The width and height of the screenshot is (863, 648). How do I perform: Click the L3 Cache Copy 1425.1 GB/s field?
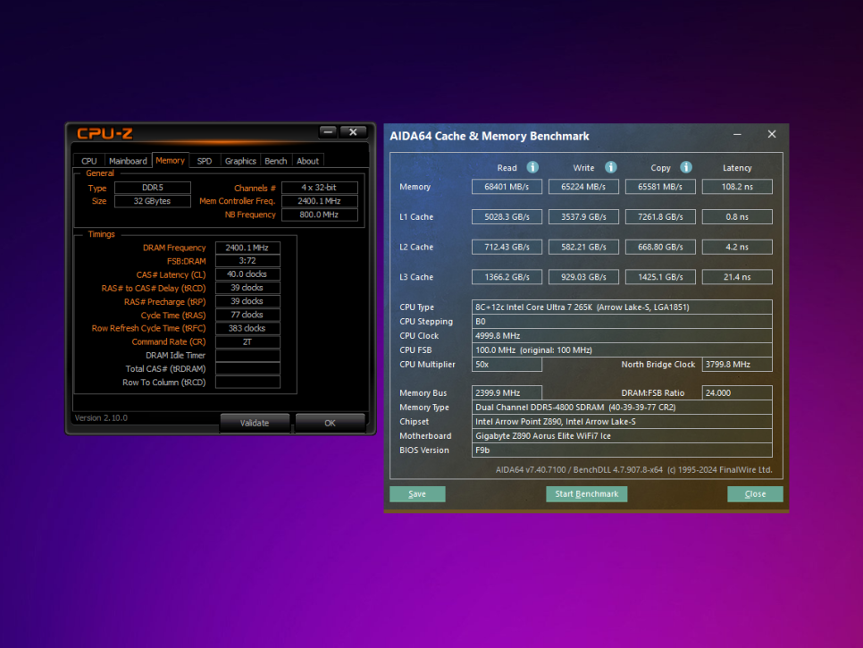click(x=660, y=277)
